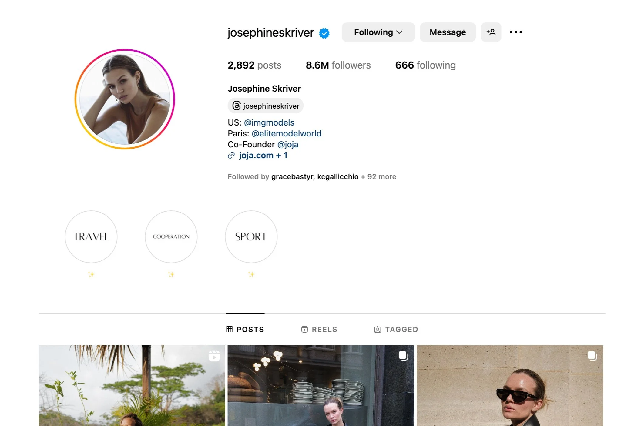
Task: Click the blue verified badge next to username
Action: coord(324,33)
